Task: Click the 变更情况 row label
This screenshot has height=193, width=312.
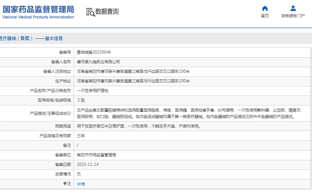Action: click(x=63, y=174)
